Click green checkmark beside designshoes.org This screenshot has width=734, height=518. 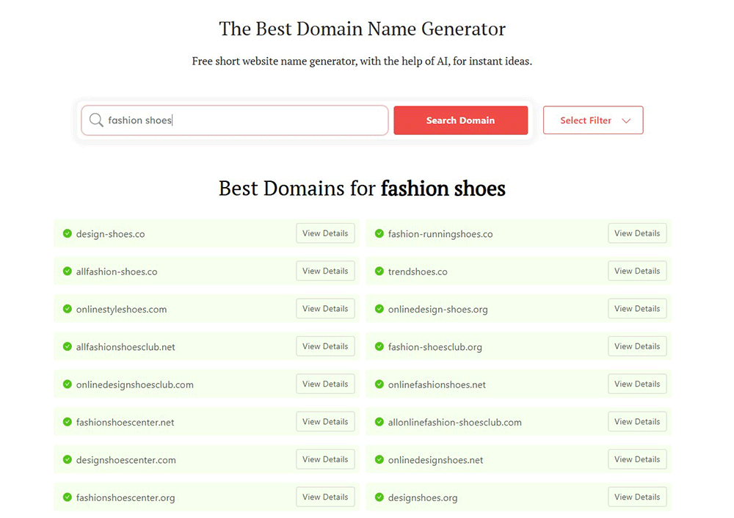tap(379, 497)
